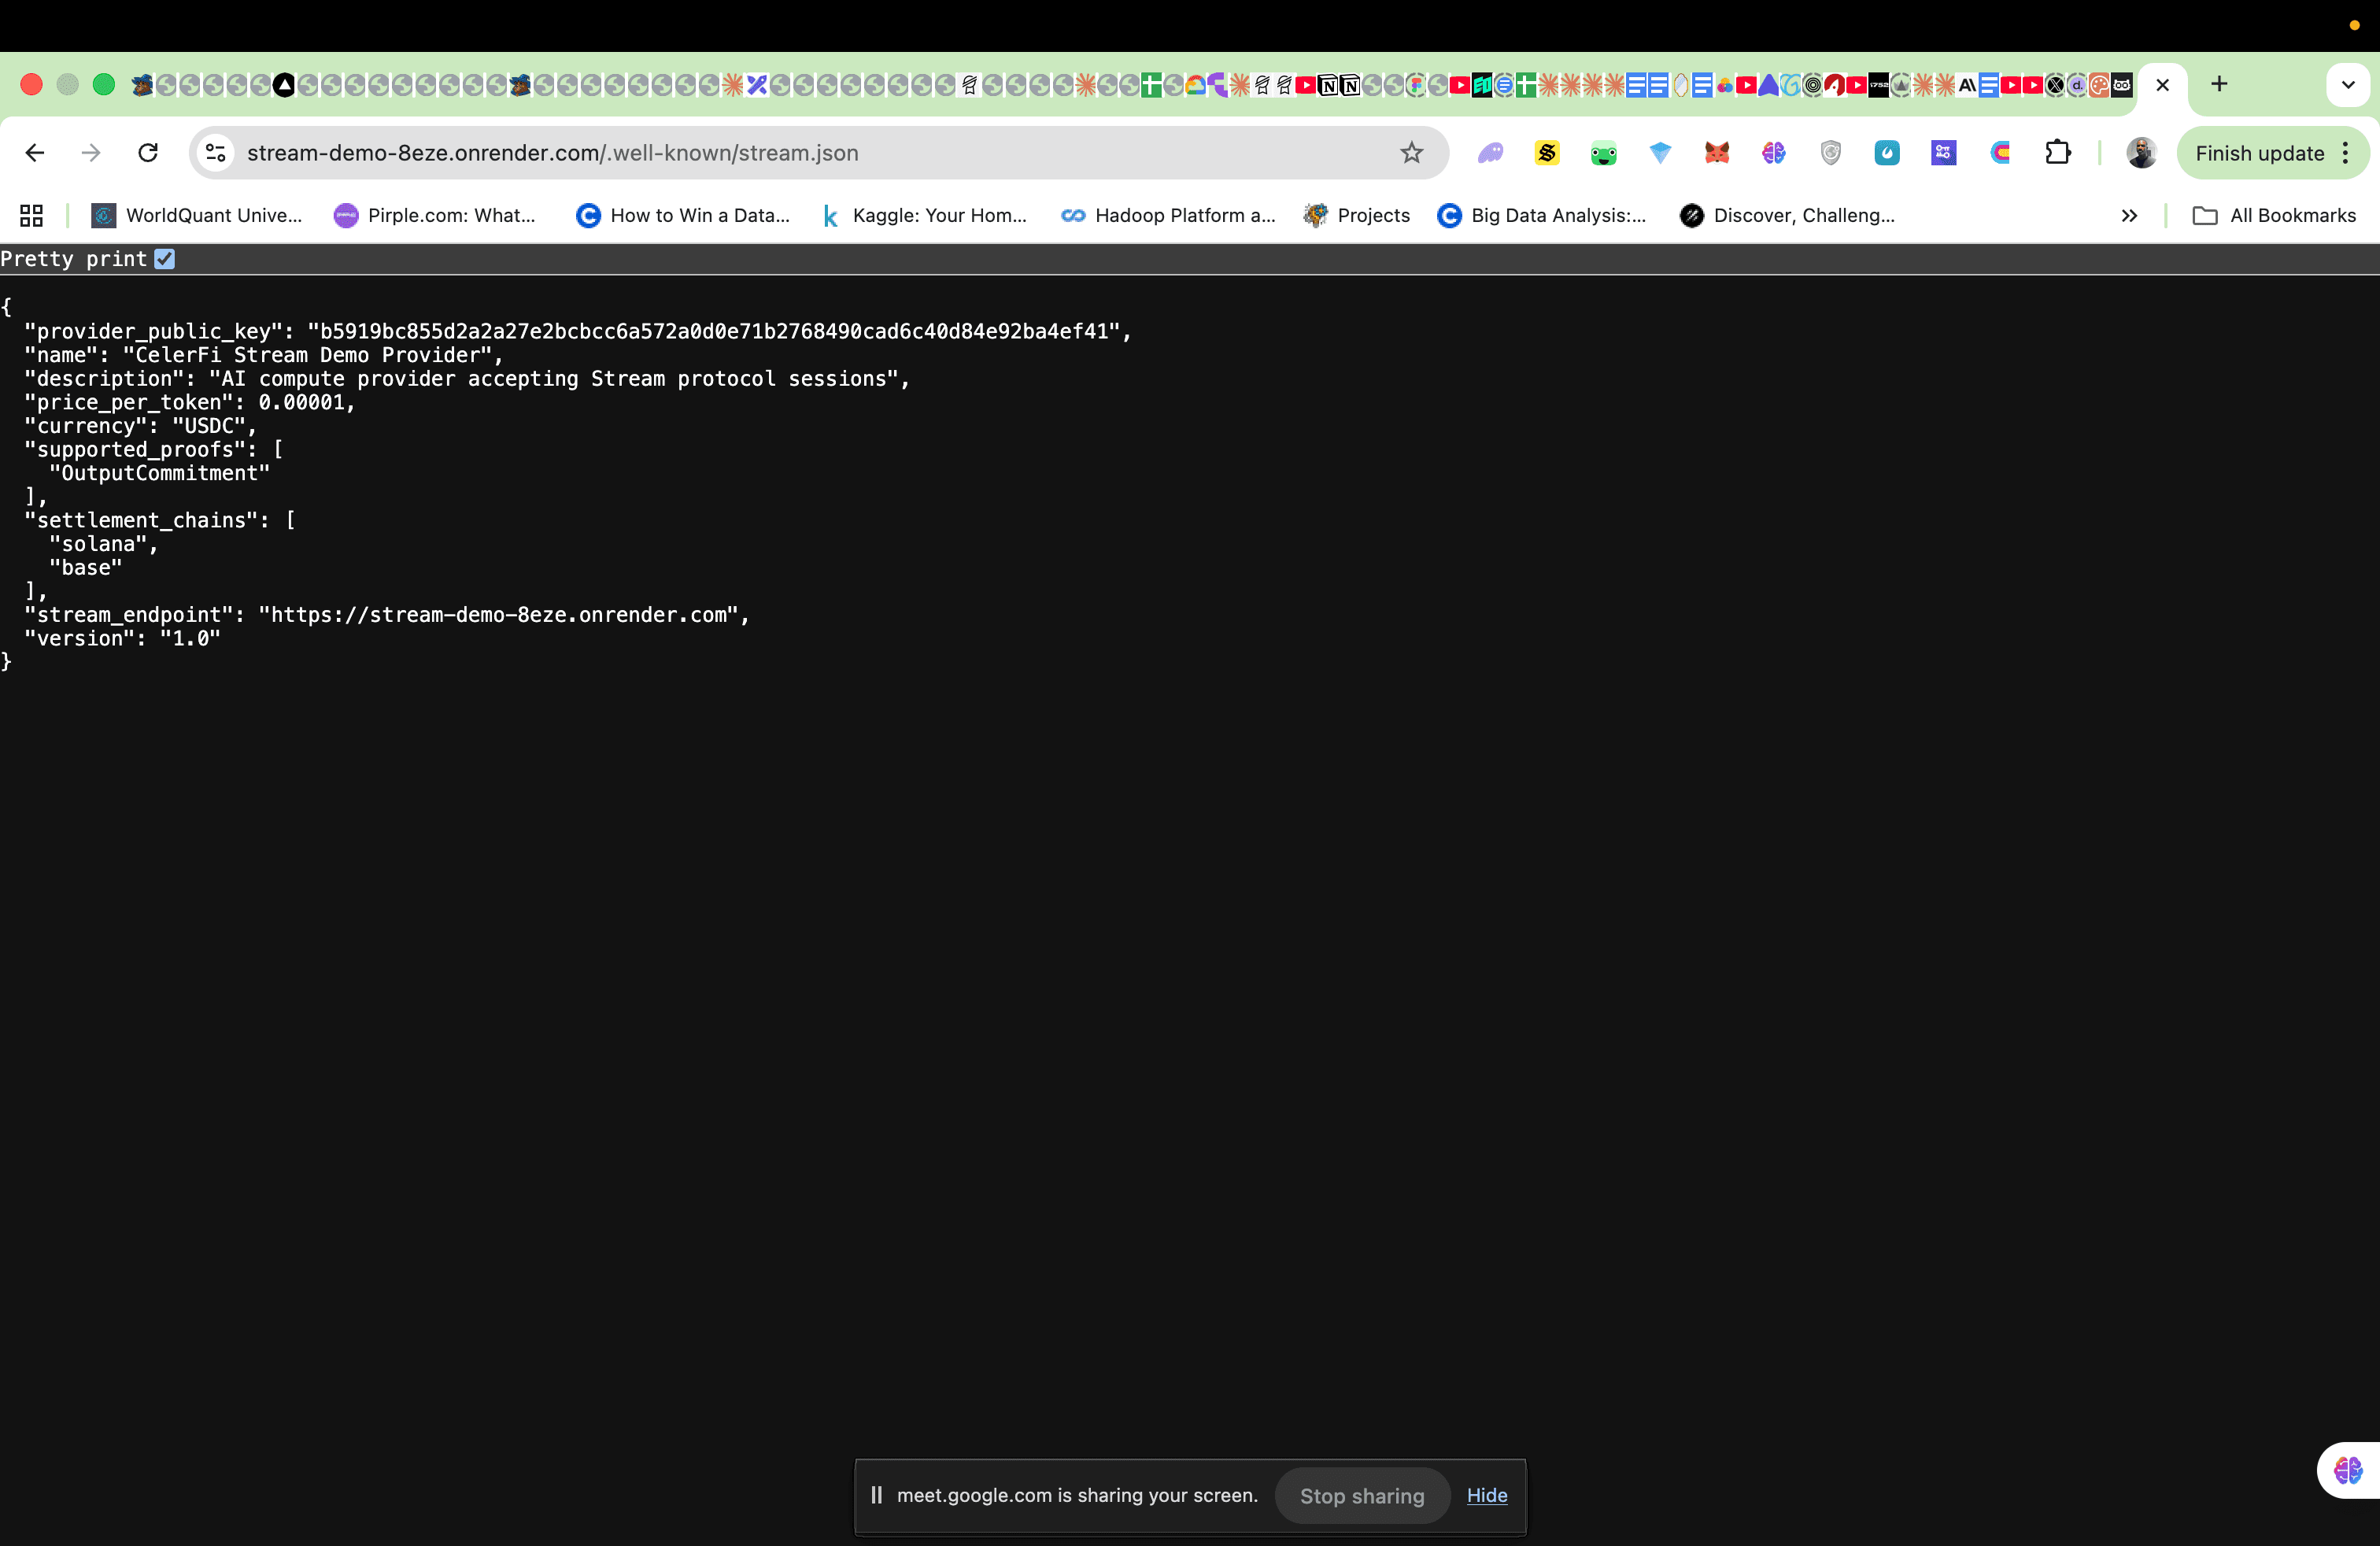Screen dimensions: 2380x1546
Task: Close the current active tab
Action: coord(2163,85)
